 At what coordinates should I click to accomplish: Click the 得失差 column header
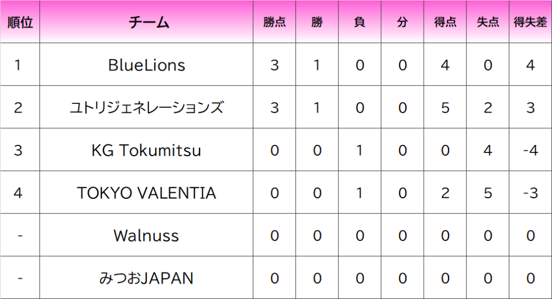(x=530, y=22)
